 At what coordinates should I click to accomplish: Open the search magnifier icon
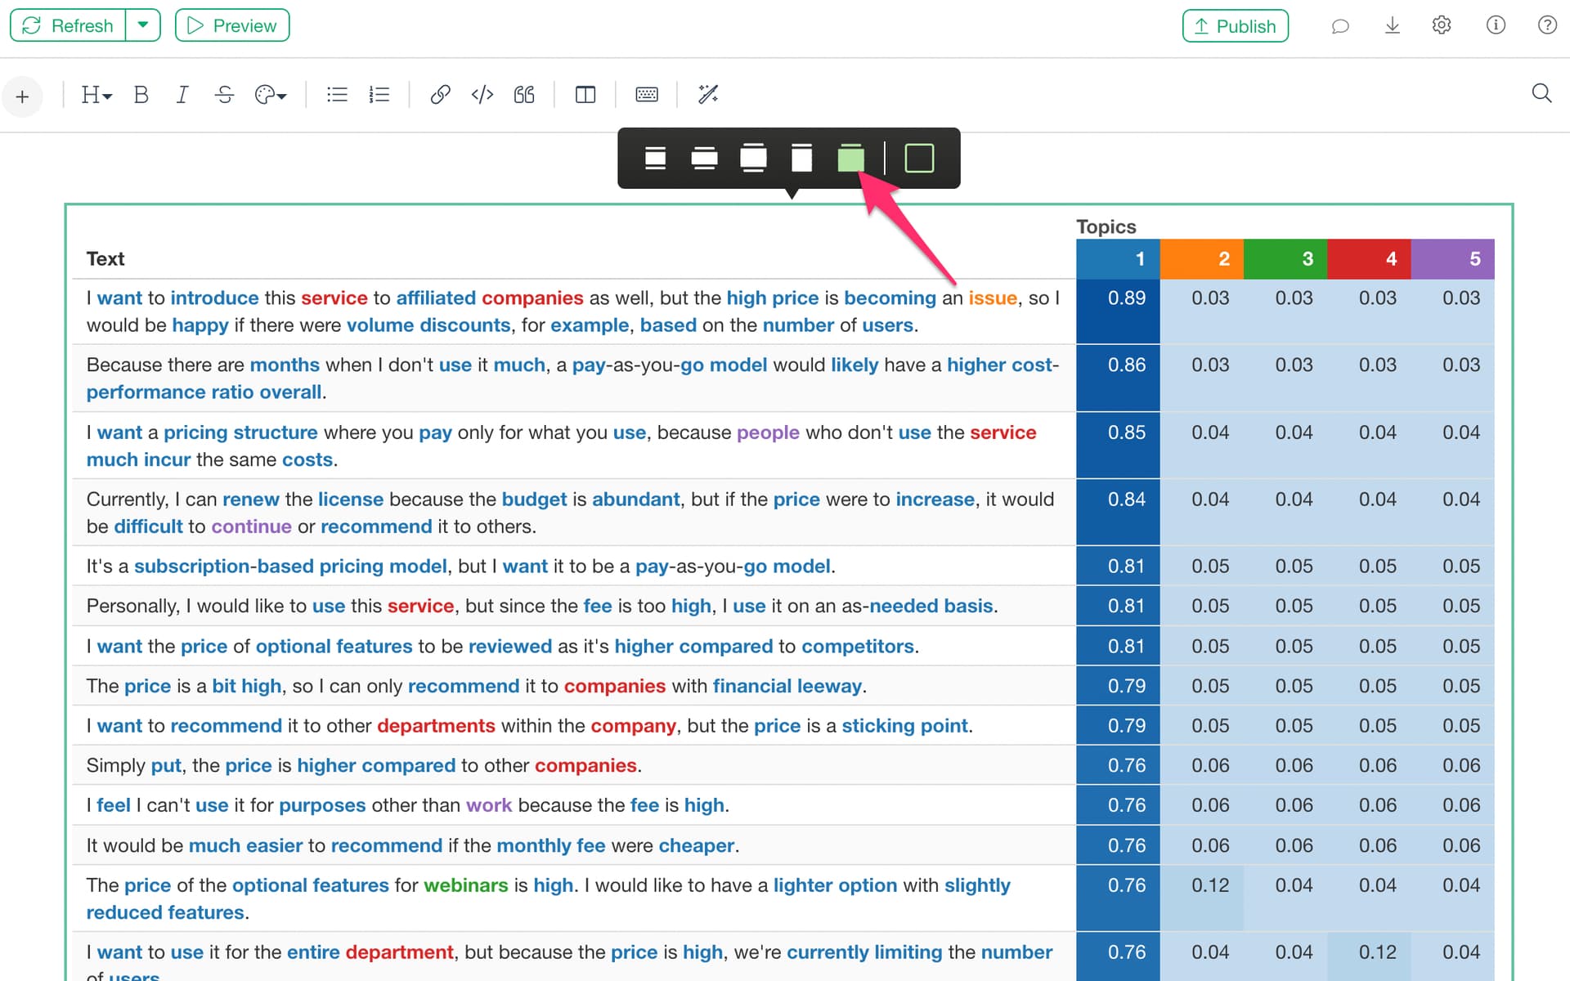tap(1541, 93)
